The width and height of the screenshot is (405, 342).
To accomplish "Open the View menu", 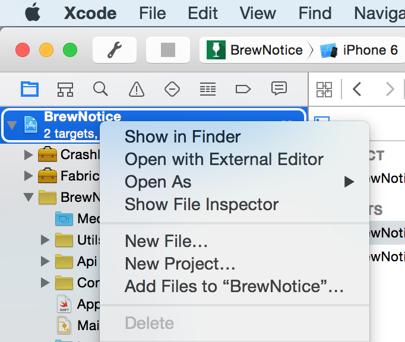I will tap(258, 13).
